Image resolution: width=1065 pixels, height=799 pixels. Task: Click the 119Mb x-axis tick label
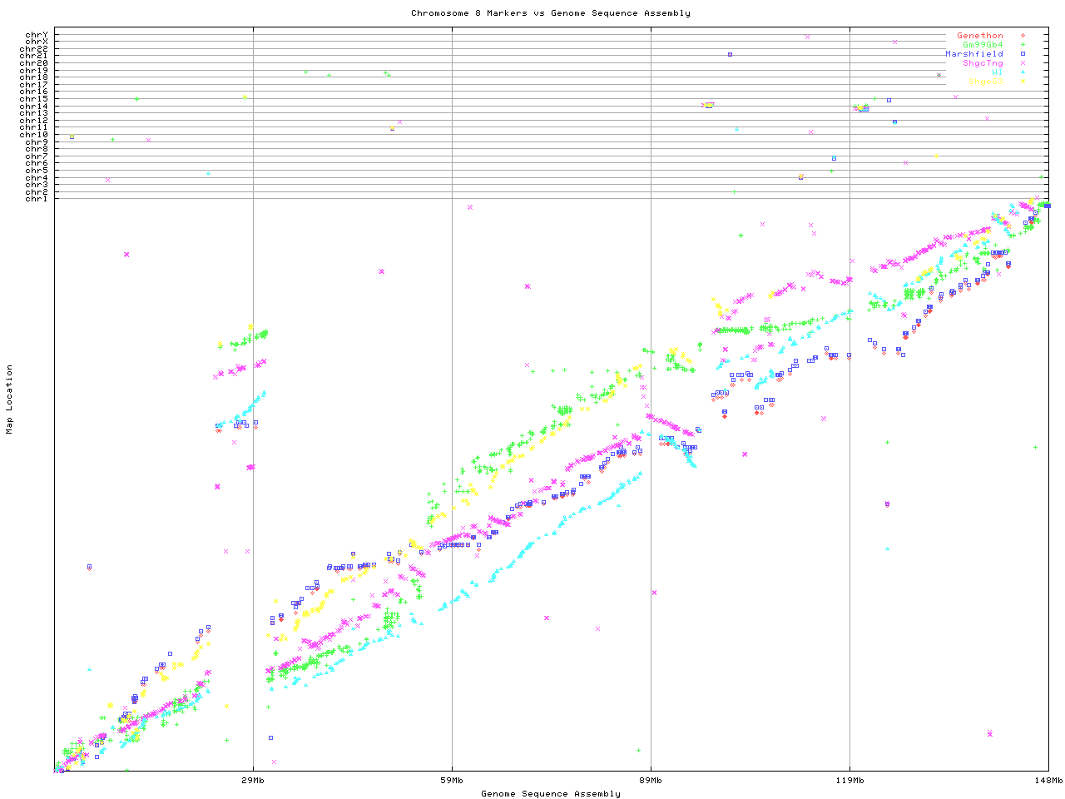point(850,781)
